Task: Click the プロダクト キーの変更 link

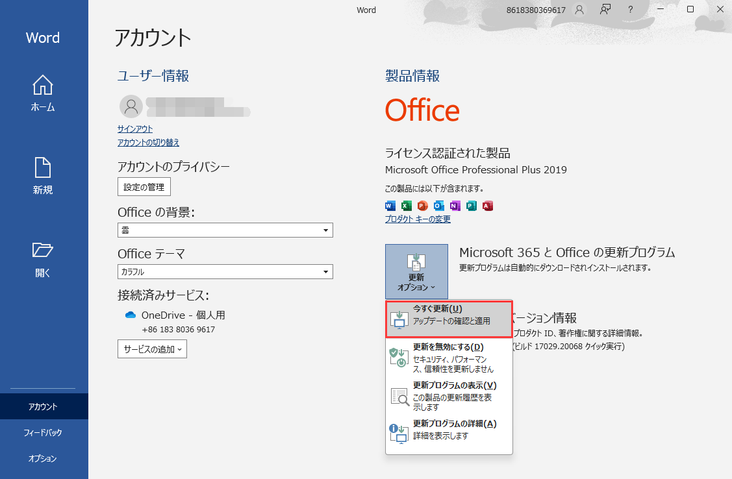Action: tap(418, 219)
